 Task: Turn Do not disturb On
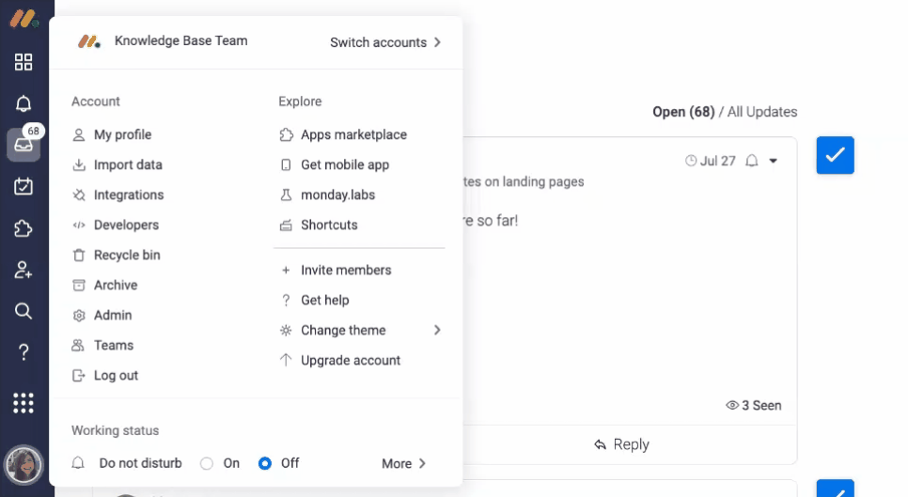pos(207,463)
